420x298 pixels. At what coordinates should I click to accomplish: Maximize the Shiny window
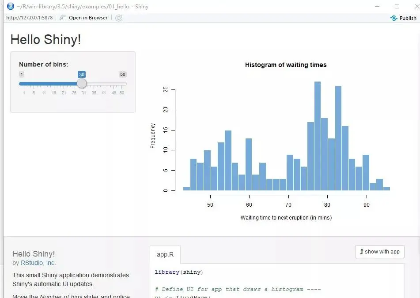pos(397,6)
